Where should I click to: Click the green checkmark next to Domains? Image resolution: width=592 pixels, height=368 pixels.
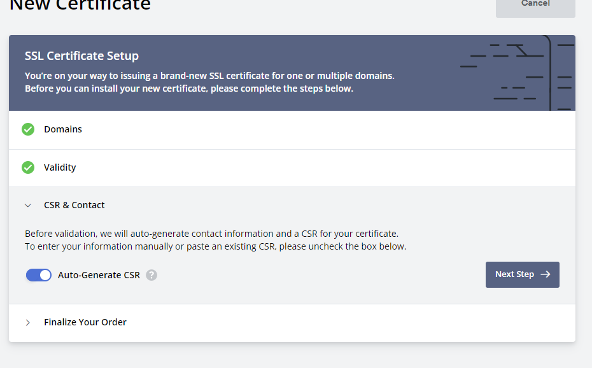tap(28, 129)
